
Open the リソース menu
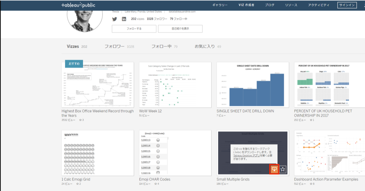click(x=291, y=5)
